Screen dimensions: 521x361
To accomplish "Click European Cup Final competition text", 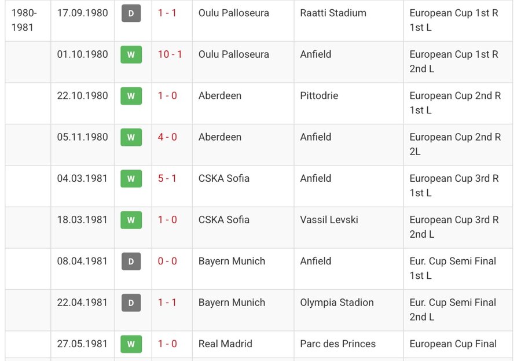I will [453, 344].
